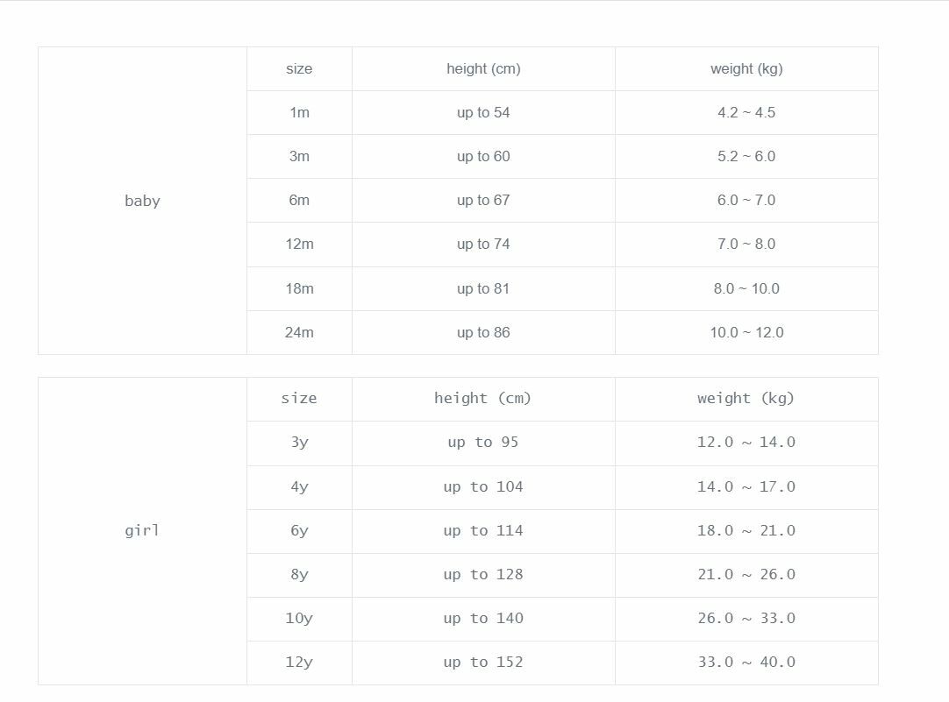949x702 pixels.
Task: Select the "up to 67" height cell
Action: 483,200
